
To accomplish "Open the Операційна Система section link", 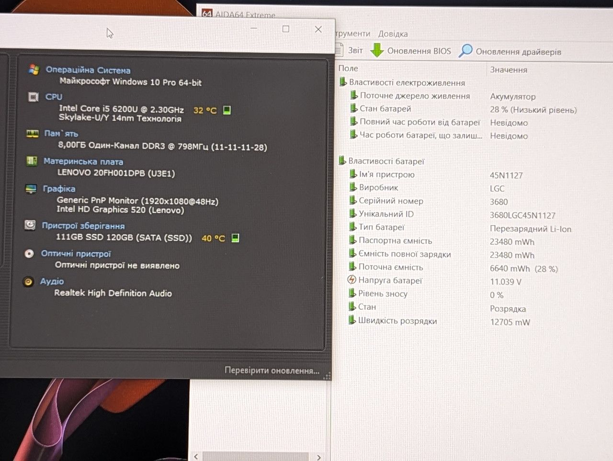I will tap(88, 70).
